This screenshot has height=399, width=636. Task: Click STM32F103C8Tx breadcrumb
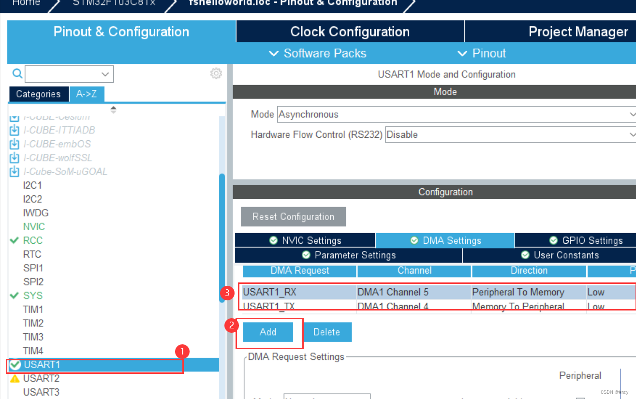(x=114, y=2)
